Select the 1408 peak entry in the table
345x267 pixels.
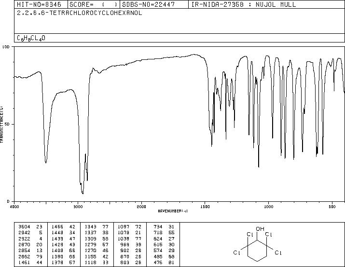63,251
